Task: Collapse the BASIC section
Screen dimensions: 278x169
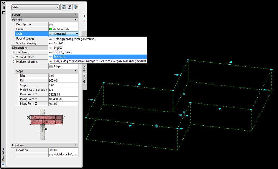Action: [x=75, y=15]
